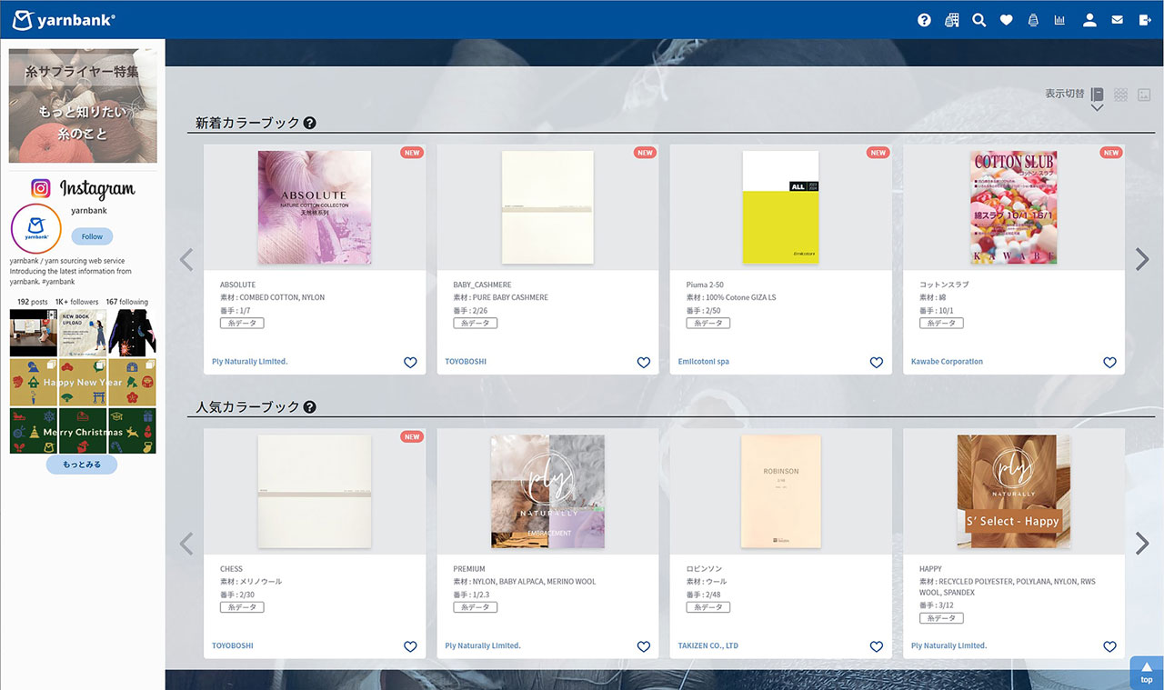
Task: Open Ply Naturally Limited link under PREMIUM
Action: point(483,646)
